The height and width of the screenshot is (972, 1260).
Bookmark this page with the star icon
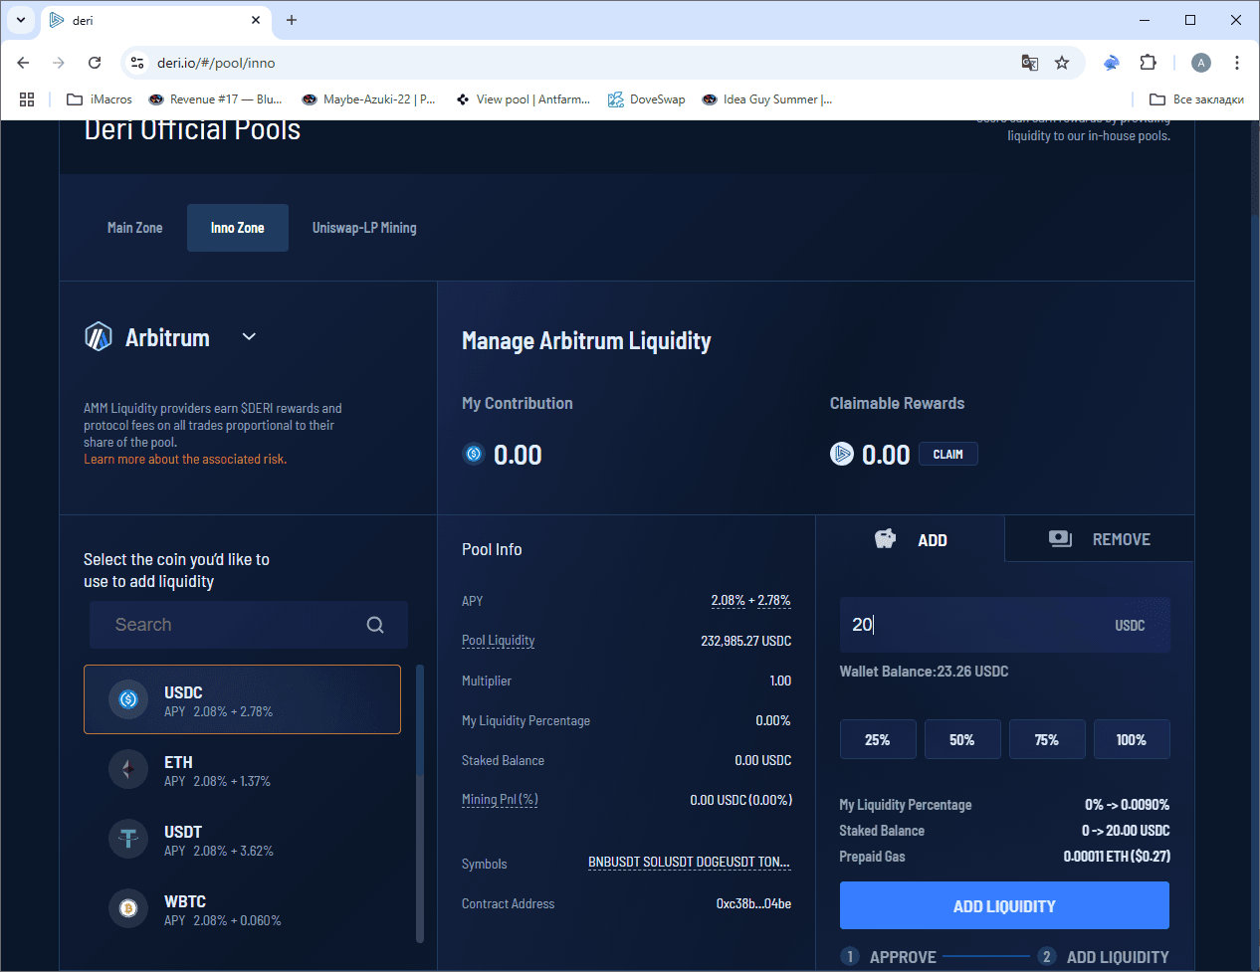1062,63
